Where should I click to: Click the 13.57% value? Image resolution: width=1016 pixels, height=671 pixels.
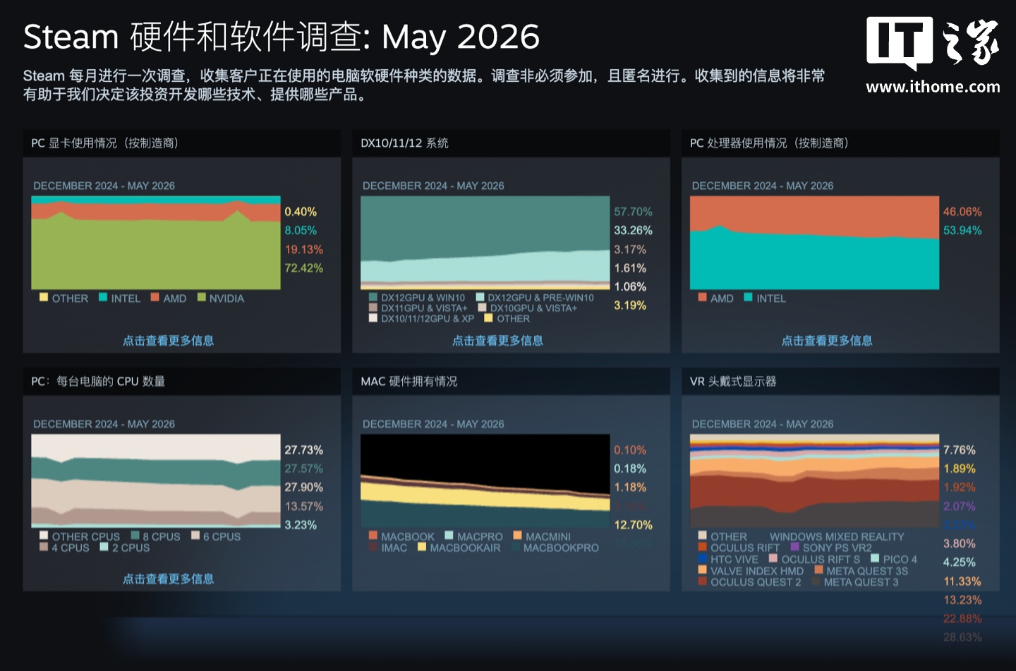[x=304, y=507]
